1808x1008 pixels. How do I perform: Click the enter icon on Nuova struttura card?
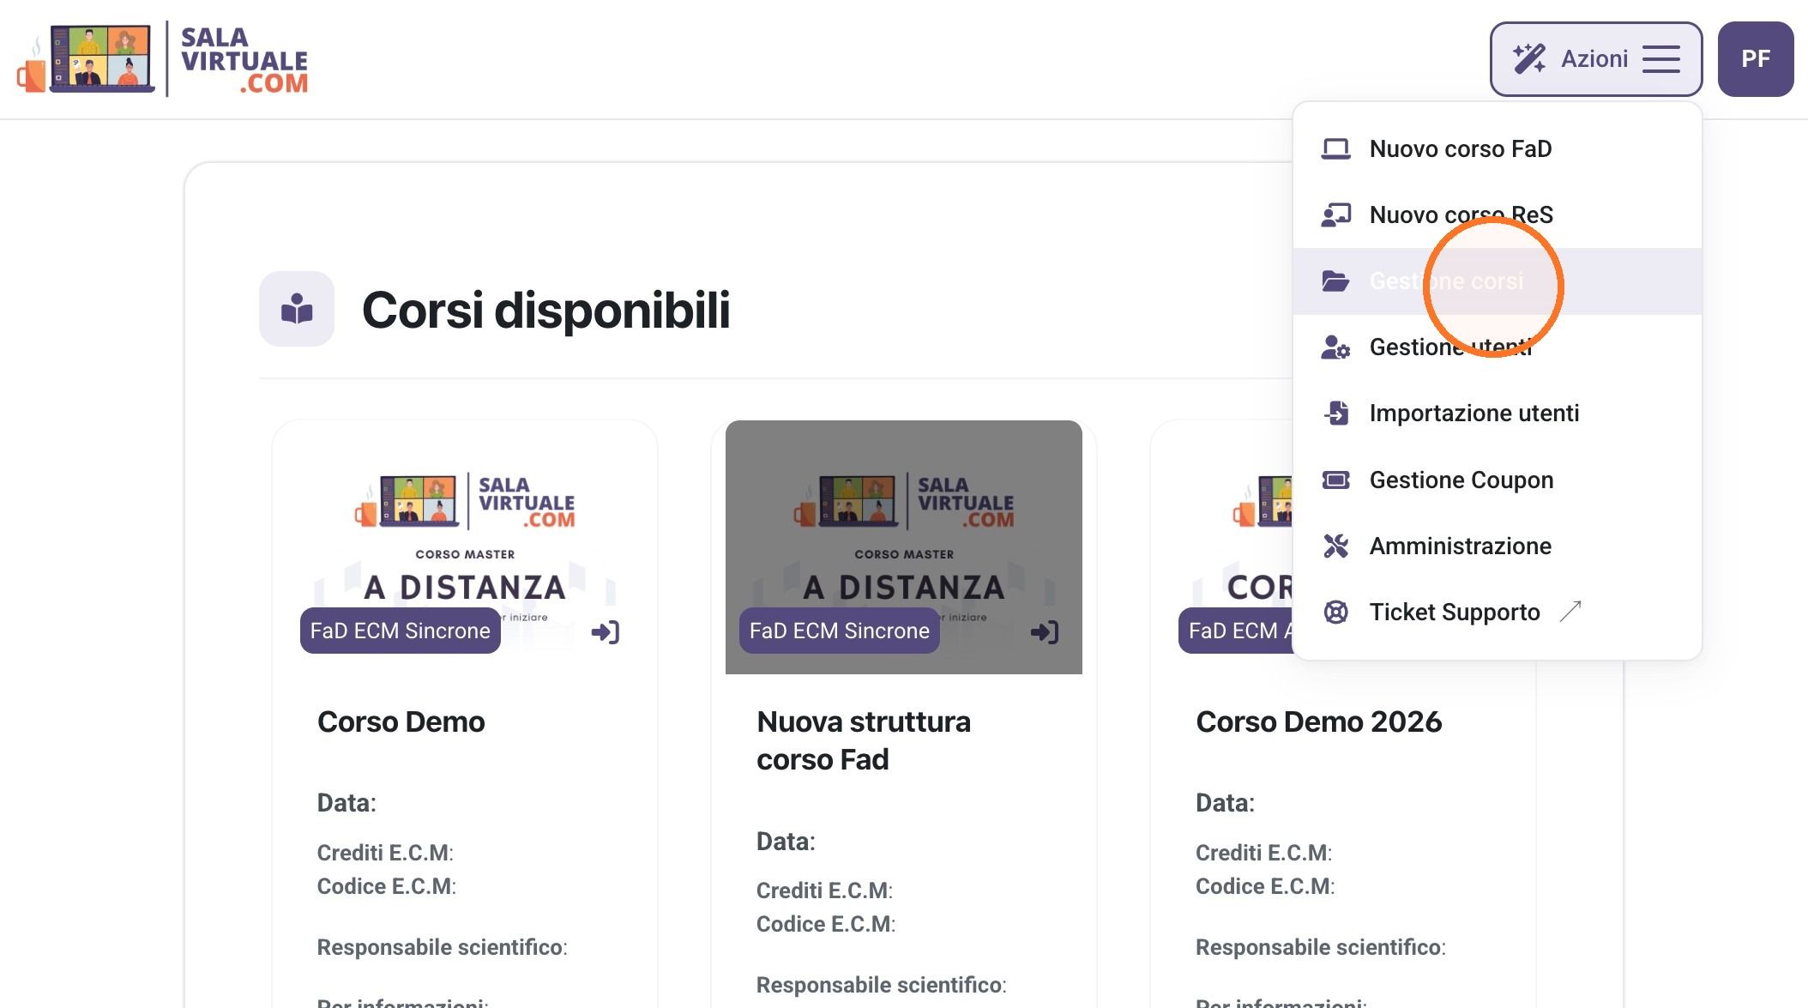(x=1045, y=632)
